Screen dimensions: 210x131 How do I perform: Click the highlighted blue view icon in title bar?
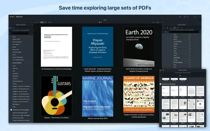click(185, 17)
